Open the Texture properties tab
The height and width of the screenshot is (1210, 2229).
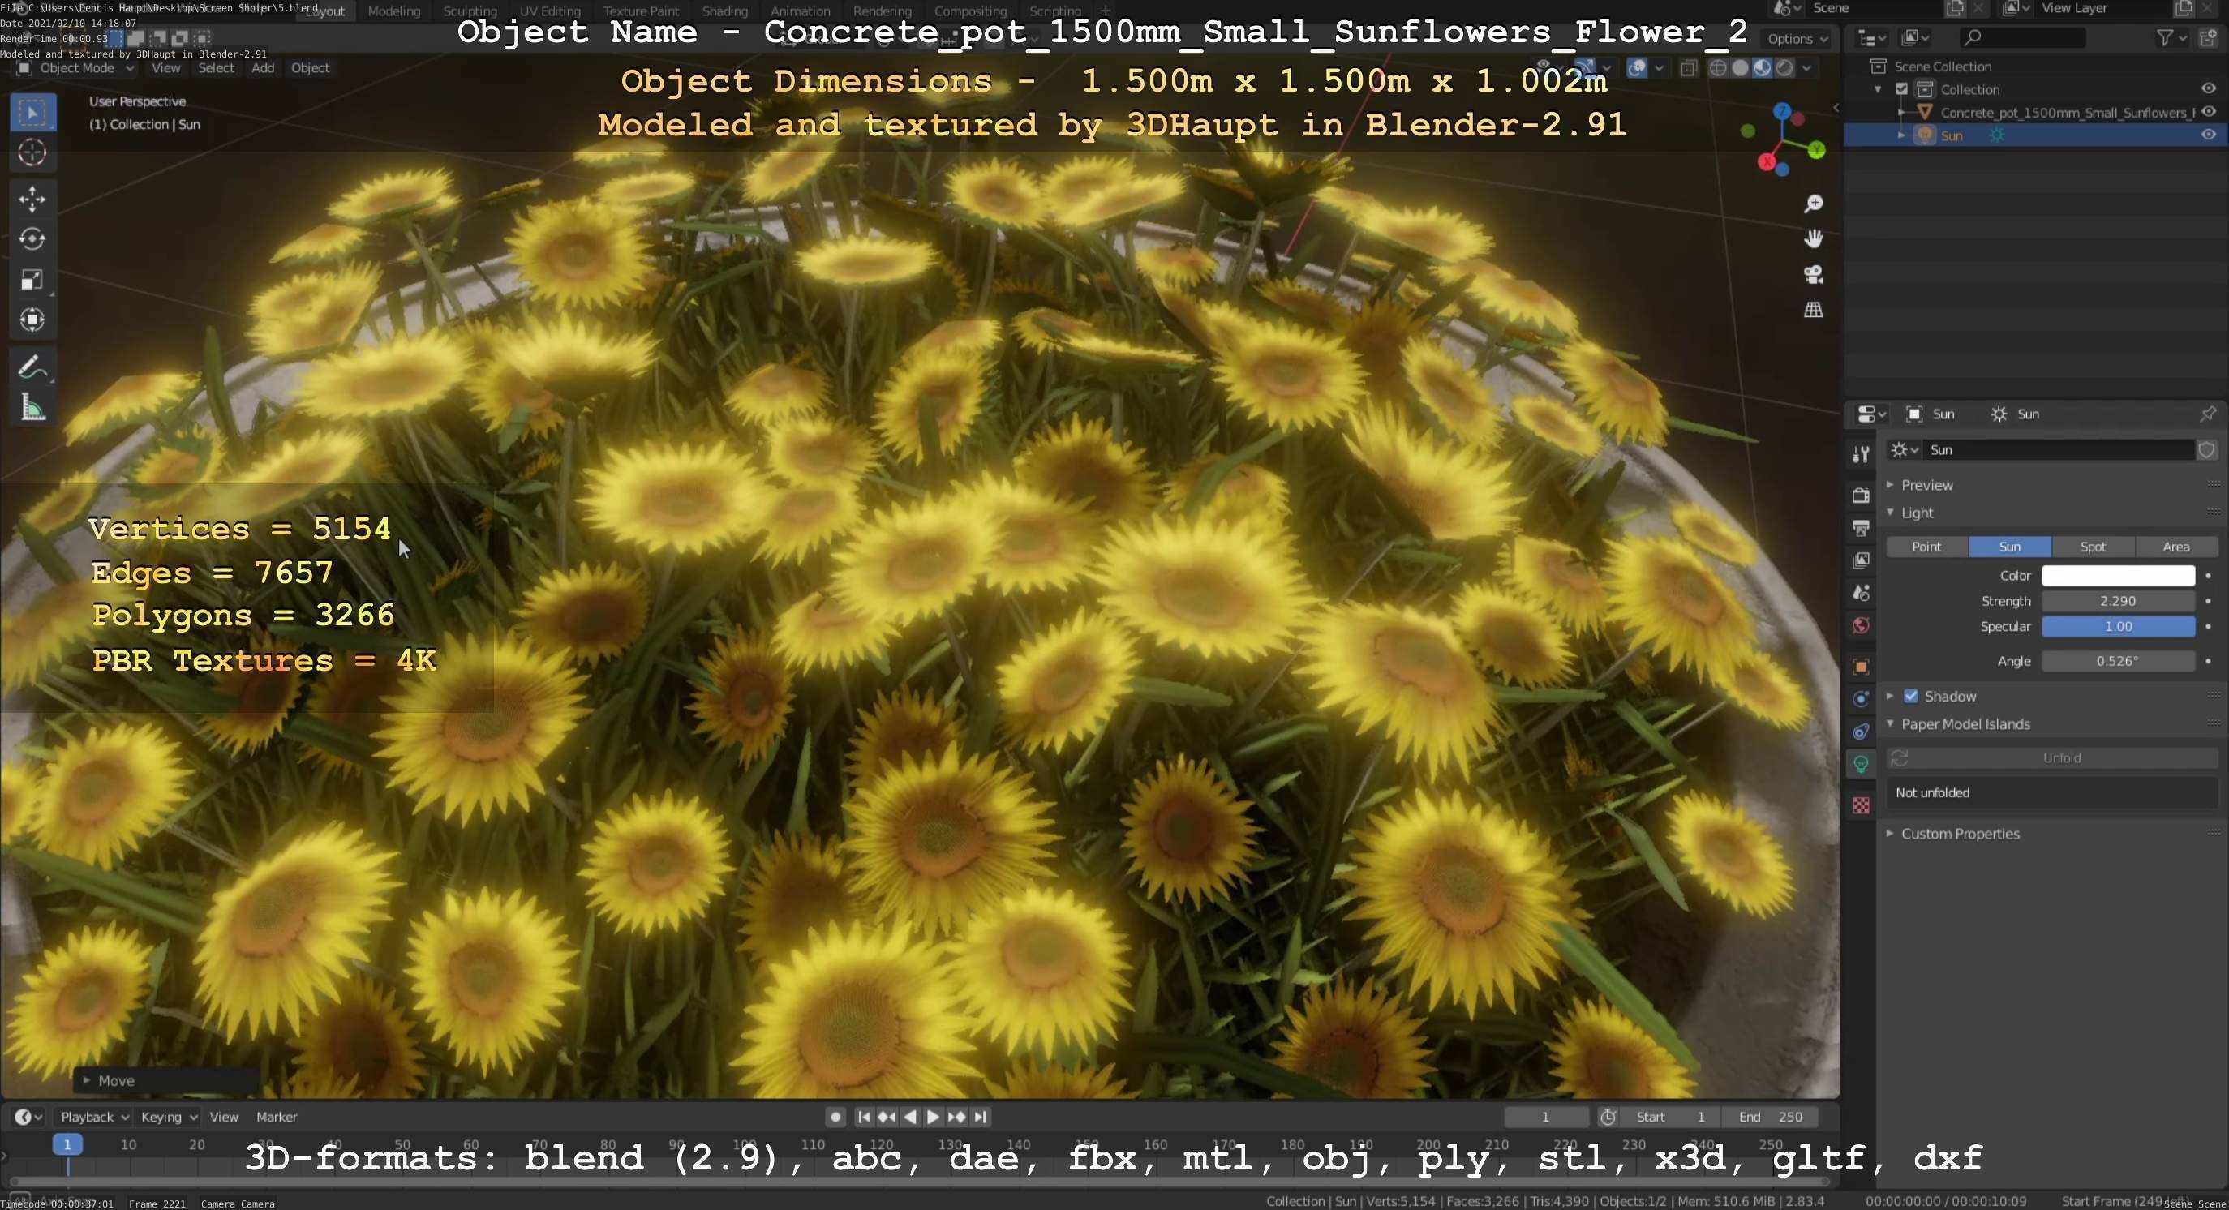coord(1861,805)
